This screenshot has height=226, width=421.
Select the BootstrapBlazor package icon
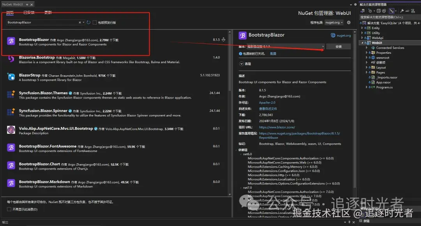tap(11, 41)
